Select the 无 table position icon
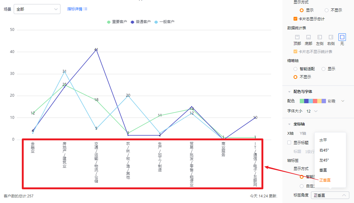The image size is (354, 203). pos(342,37)
